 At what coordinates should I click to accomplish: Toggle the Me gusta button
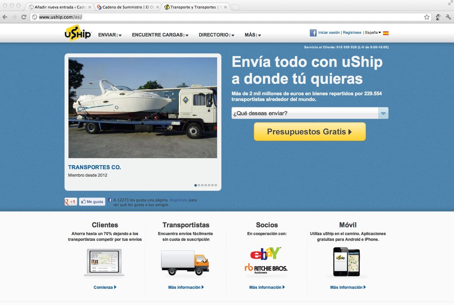tap(91, 201)
